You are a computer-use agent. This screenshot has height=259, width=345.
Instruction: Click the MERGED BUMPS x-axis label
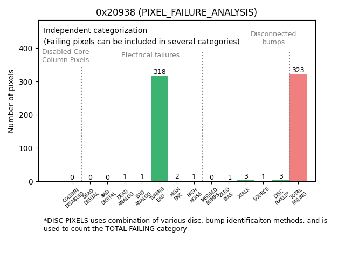point(209,195)
